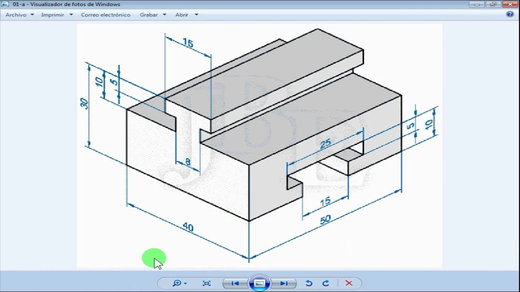Restore down the photo viewer window
The height and width of the screenshot is (292, 520).
tap(493, 4)
